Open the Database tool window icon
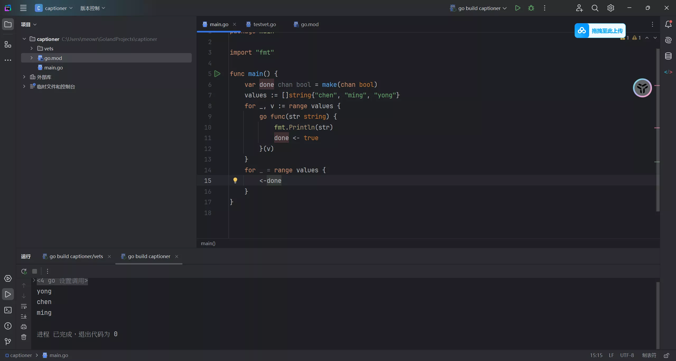Image resolution: width=676 pixels, height=361 pixels. tap(668, 56)
